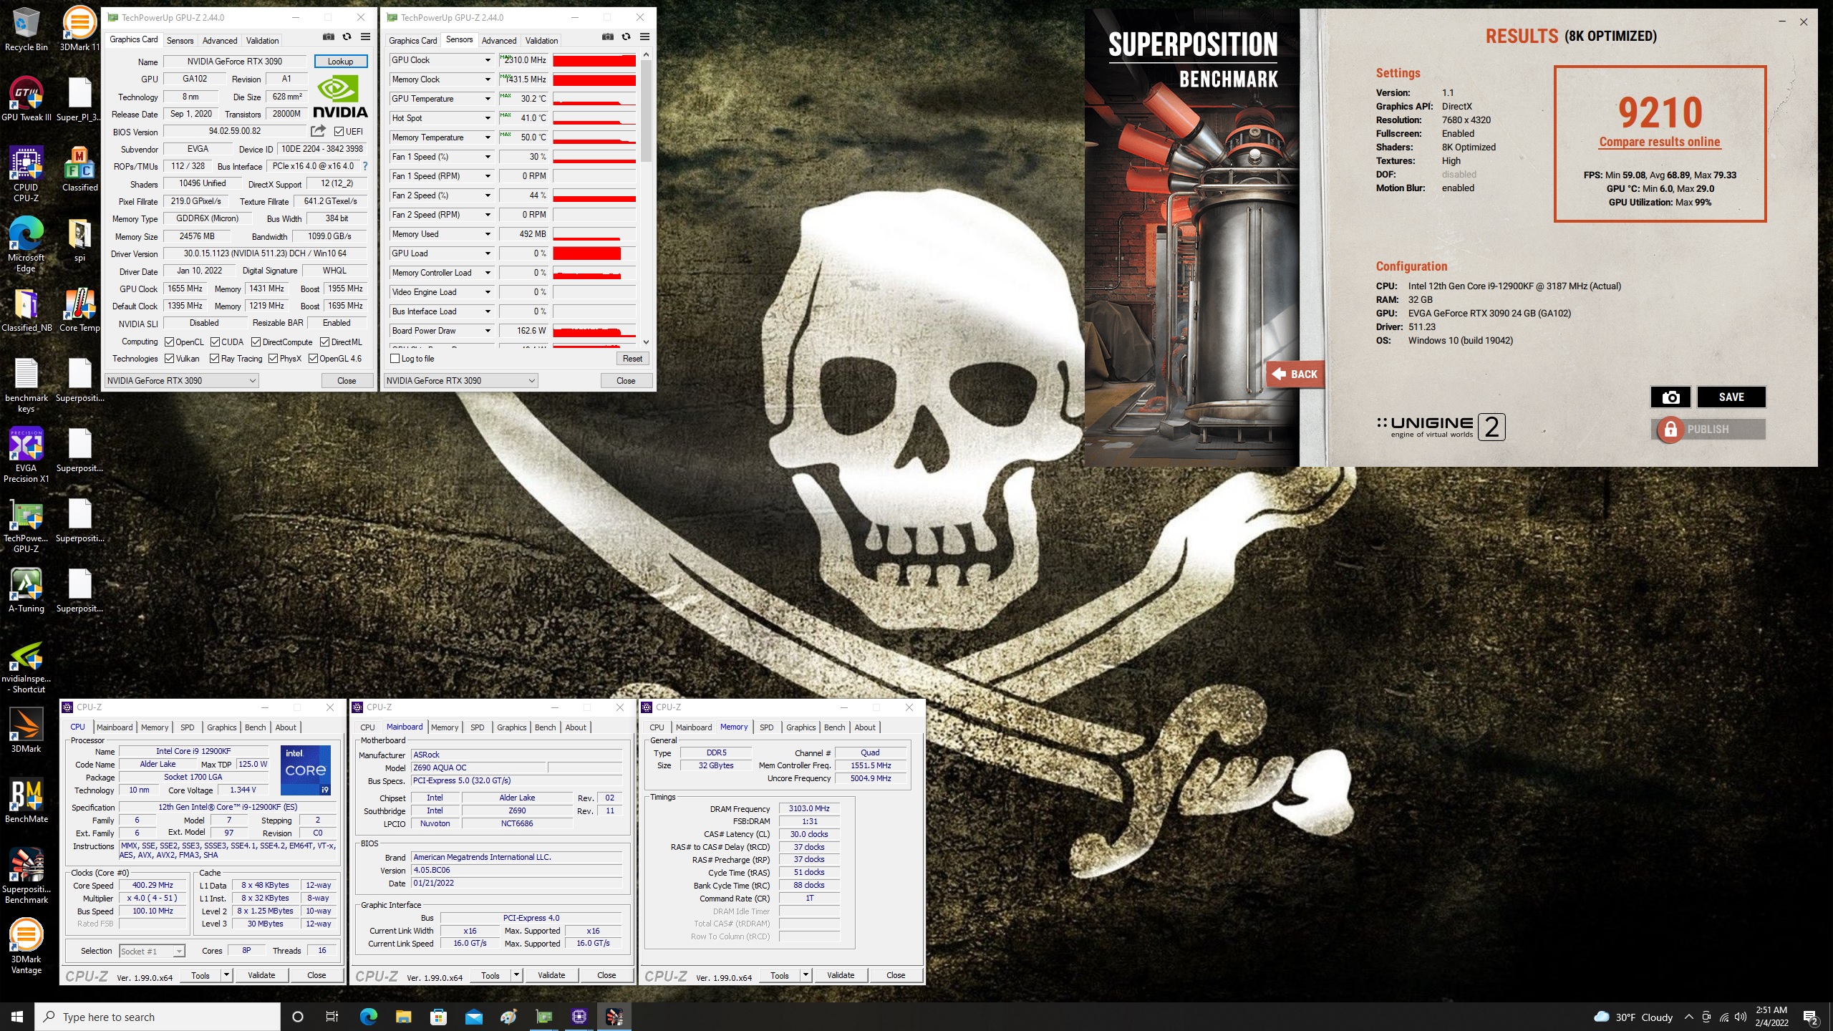Switch to Validation tab in GPU-Z Sensors window

point(541,41)
